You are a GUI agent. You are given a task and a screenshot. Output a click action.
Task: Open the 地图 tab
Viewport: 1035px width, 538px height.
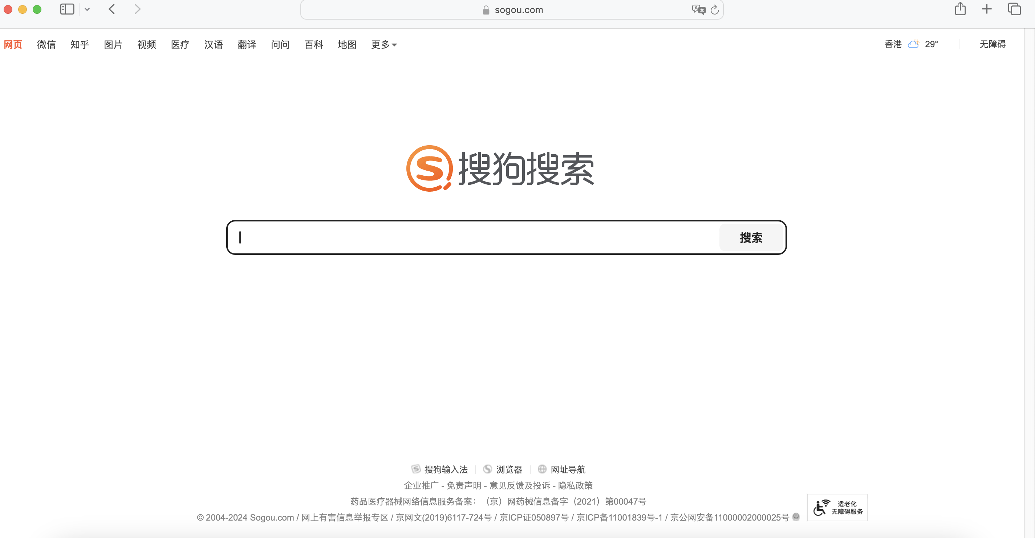click(x=347, y=45)
